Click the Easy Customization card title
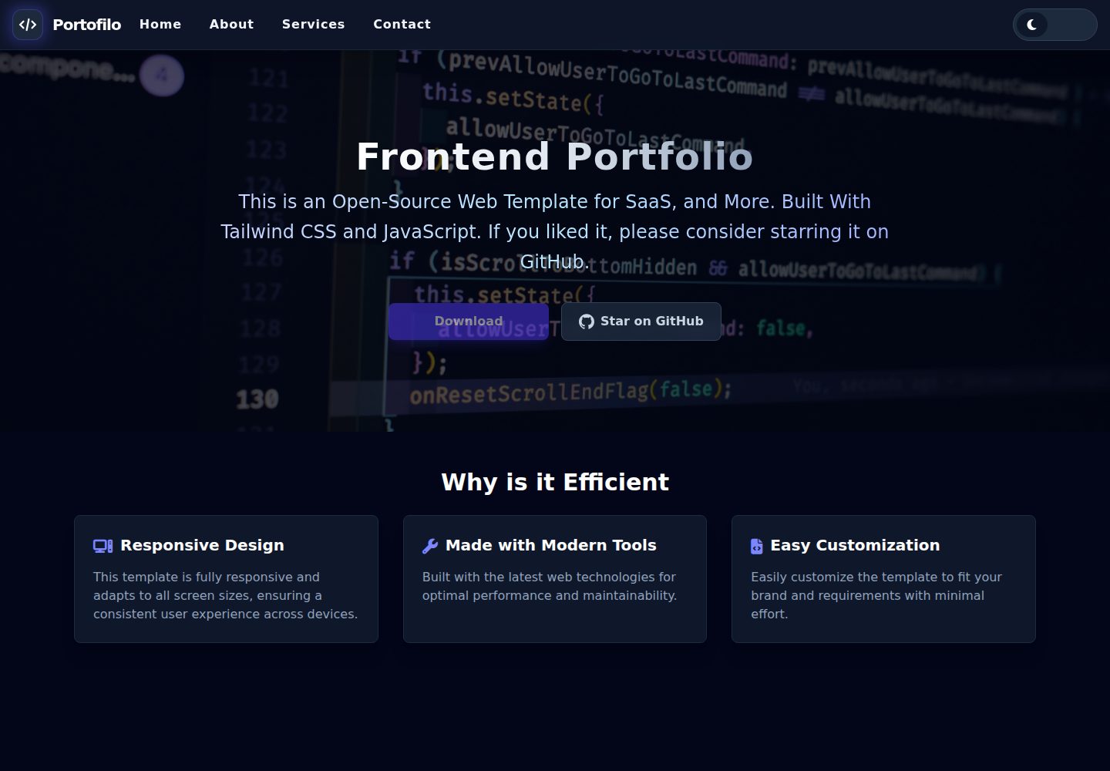Viewport: 1110px width, 771px height. 855,545
